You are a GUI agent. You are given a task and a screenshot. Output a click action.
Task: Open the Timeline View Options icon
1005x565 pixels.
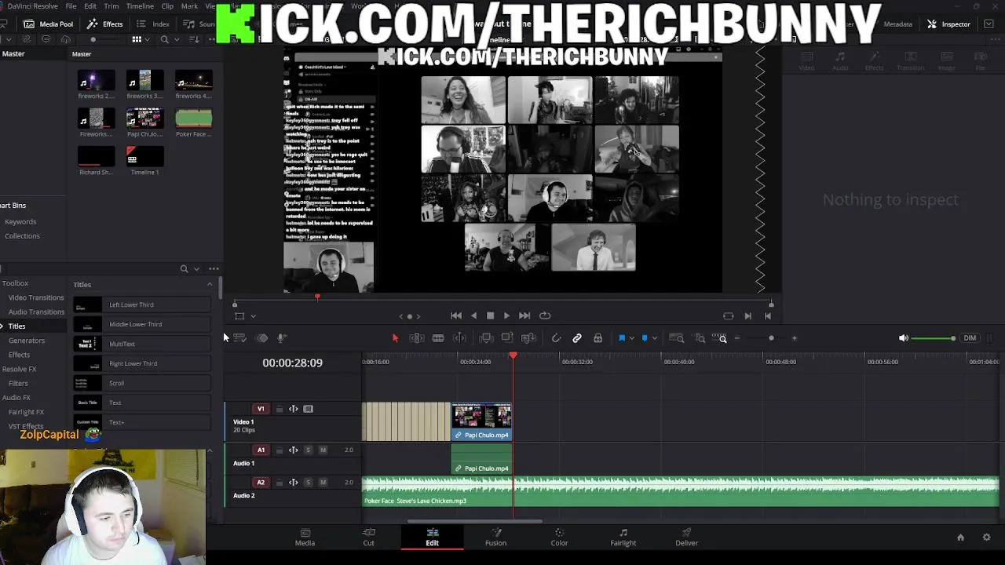(240, 338)
